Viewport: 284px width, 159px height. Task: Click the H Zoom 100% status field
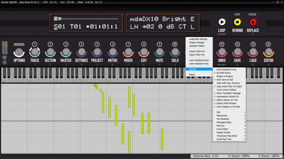[239, 156]
